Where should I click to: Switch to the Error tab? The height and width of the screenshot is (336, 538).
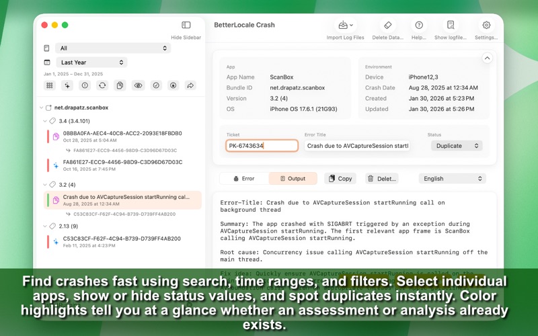click(x=244, y=179)
